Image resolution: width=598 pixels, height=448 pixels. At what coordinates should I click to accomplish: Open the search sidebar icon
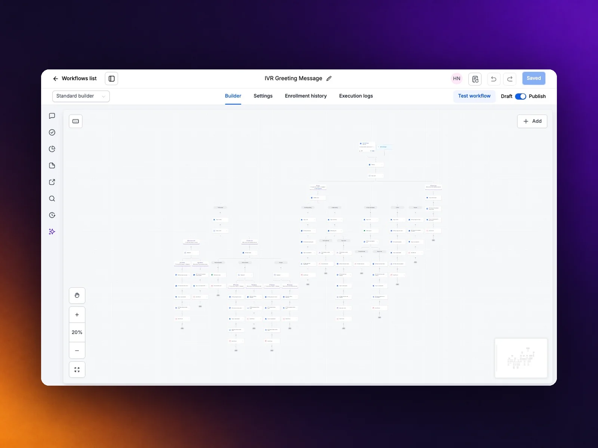click(52, 199)
